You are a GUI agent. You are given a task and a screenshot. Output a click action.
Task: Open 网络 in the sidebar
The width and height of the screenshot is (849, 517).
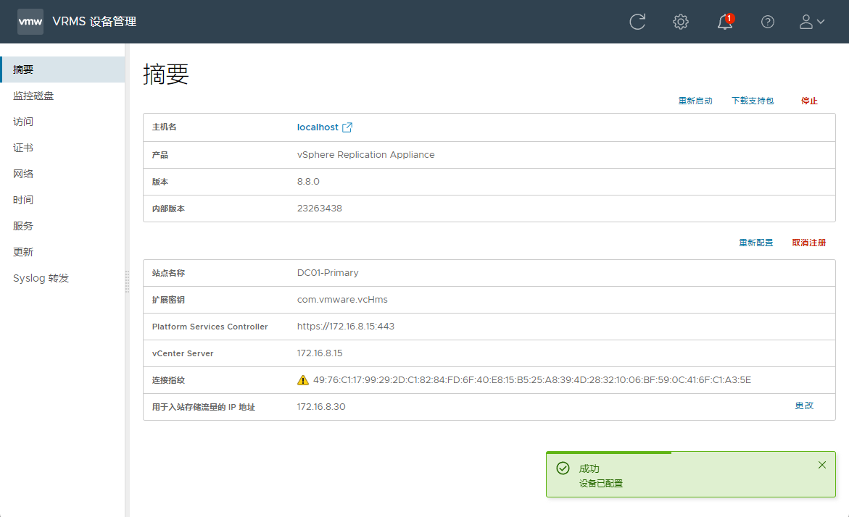[63, 174]
